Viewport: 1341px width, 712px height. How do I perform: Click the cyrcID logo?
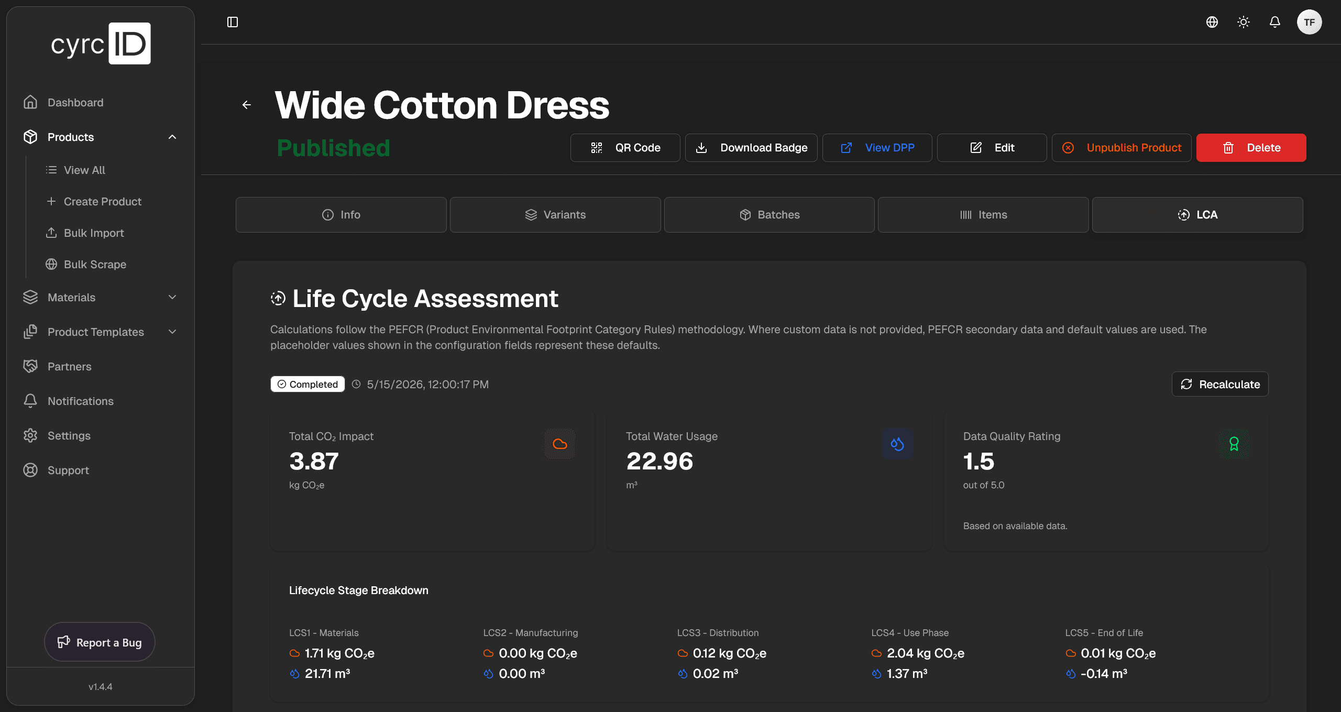click(101, 43)
